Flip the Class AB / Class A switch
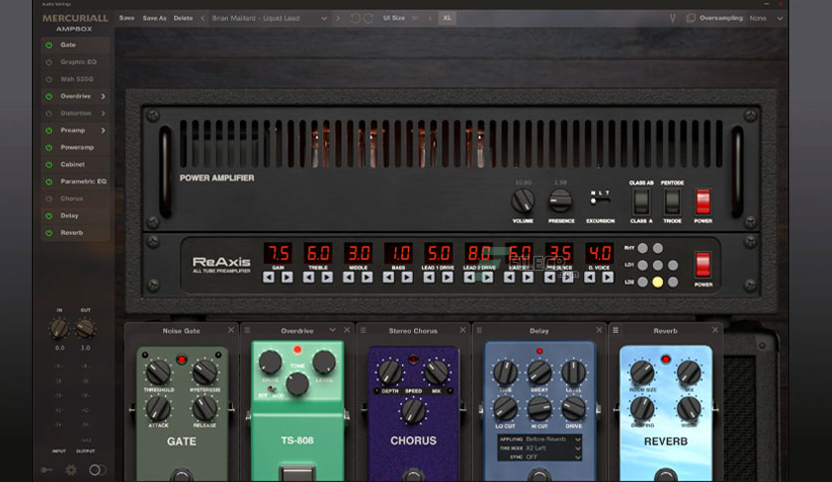This screenshot has height=482, width=832. 641,201
